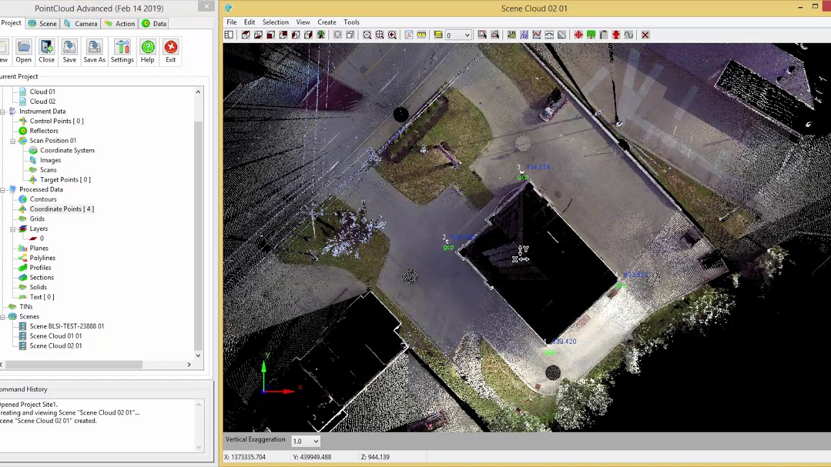Select the Cloud 01 tree item
Viewport: 831px width, 467px height.
click(42, 92)
